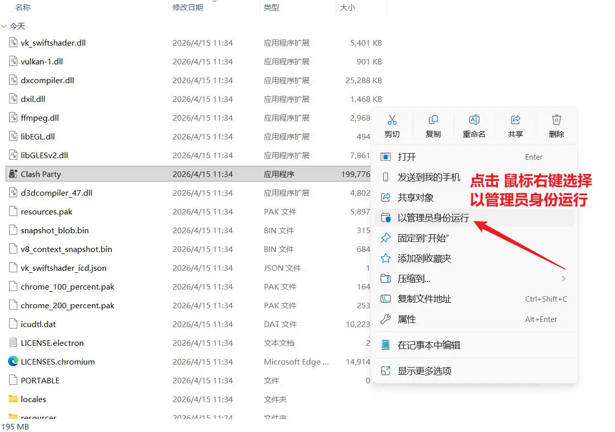
Task: Click the Clash Party application icon
Action: pos(12,174)
